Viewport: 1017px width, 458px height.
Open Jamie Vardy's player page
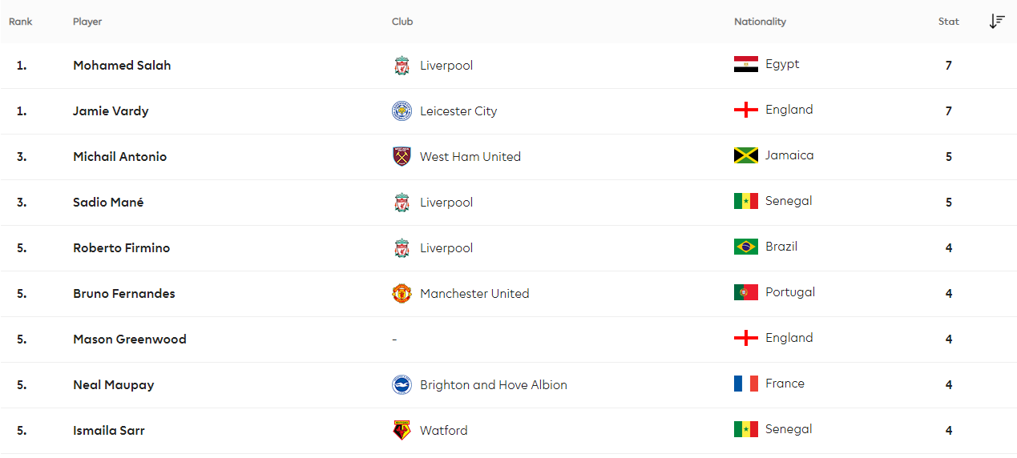point(111,111)
